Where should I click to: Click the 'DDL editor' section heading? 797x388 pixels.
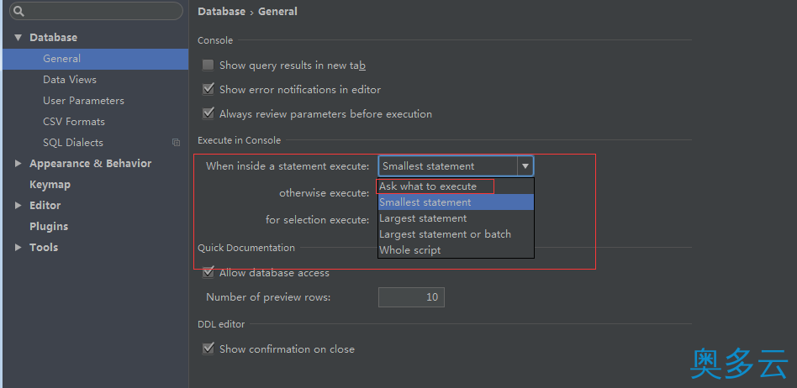click(x=221, y=324)
